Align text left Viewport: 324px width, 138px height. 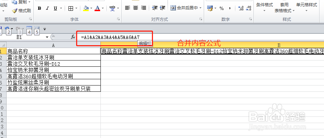[x=128, y=8]
